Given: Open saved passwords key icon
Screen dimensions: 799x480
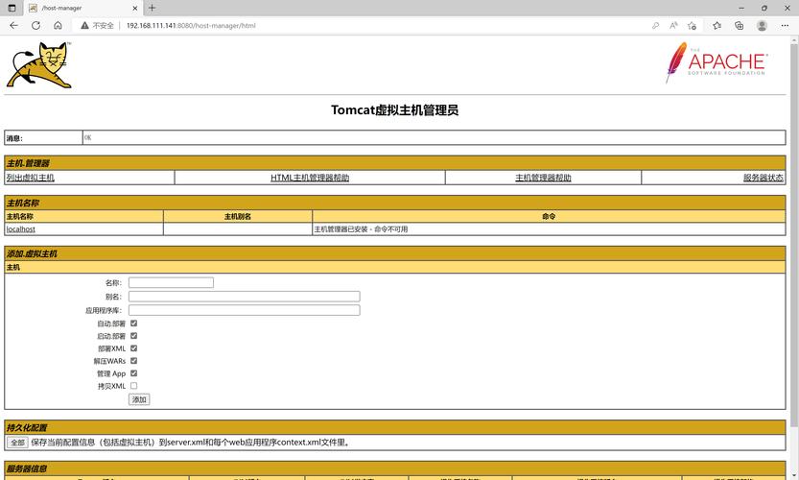Looking at the screenshot, I should tap(655, 26).
